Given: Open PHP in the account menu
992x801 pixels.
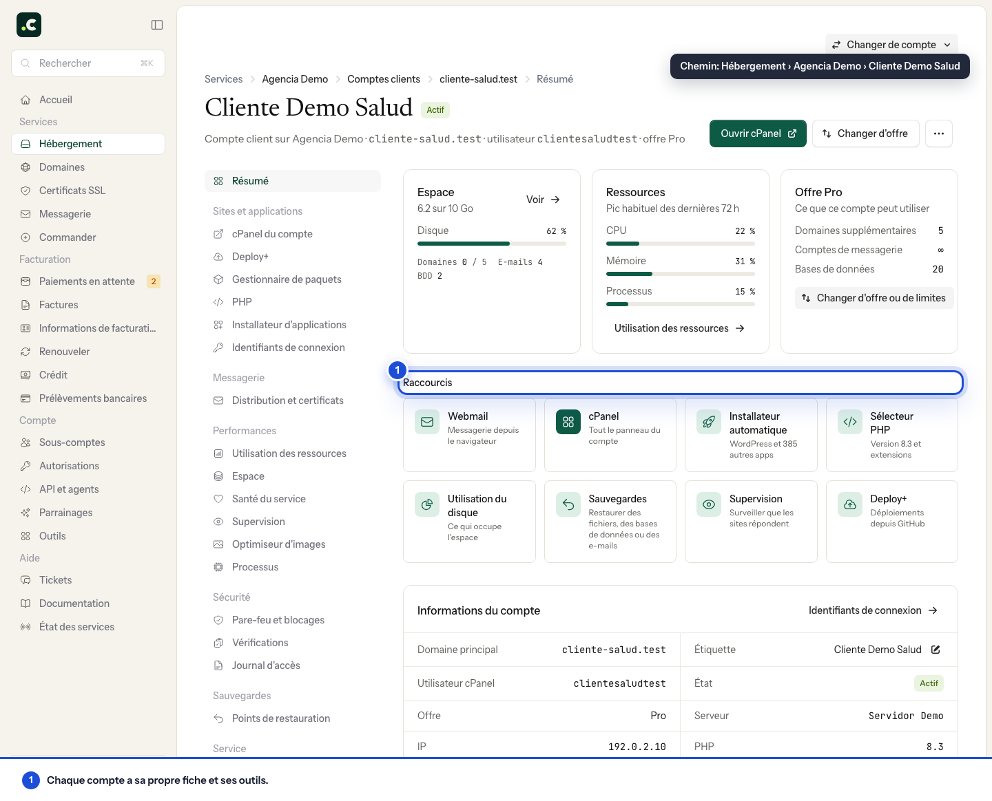Looking at the screenshot, I should pos(293,302).
